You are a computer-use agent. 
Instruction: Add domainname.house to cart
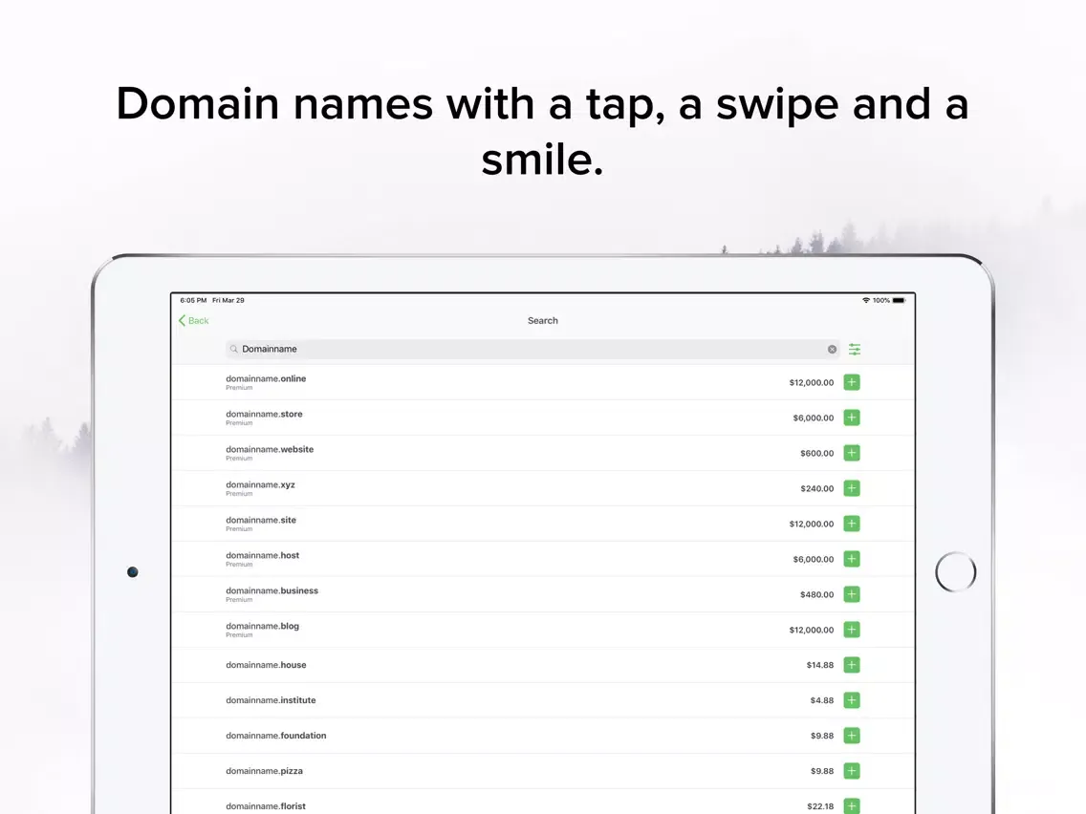click(x=851, y=665)
